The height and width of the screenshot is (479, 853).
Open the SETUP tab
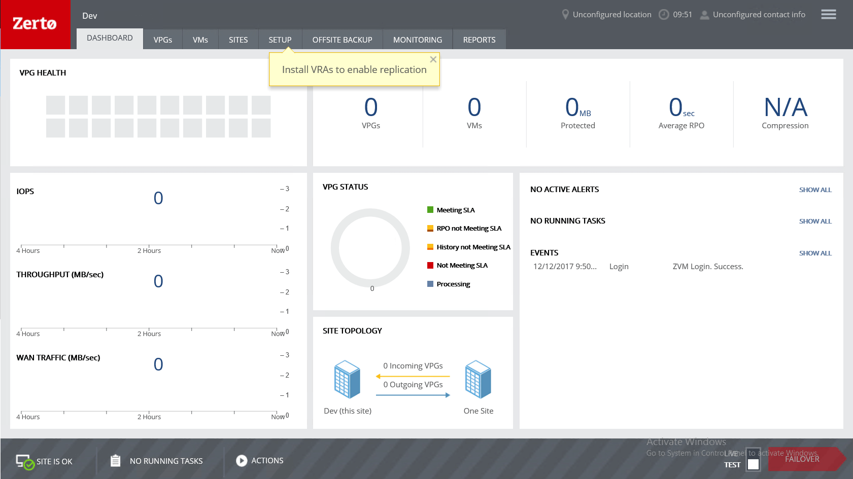(280, 39)
